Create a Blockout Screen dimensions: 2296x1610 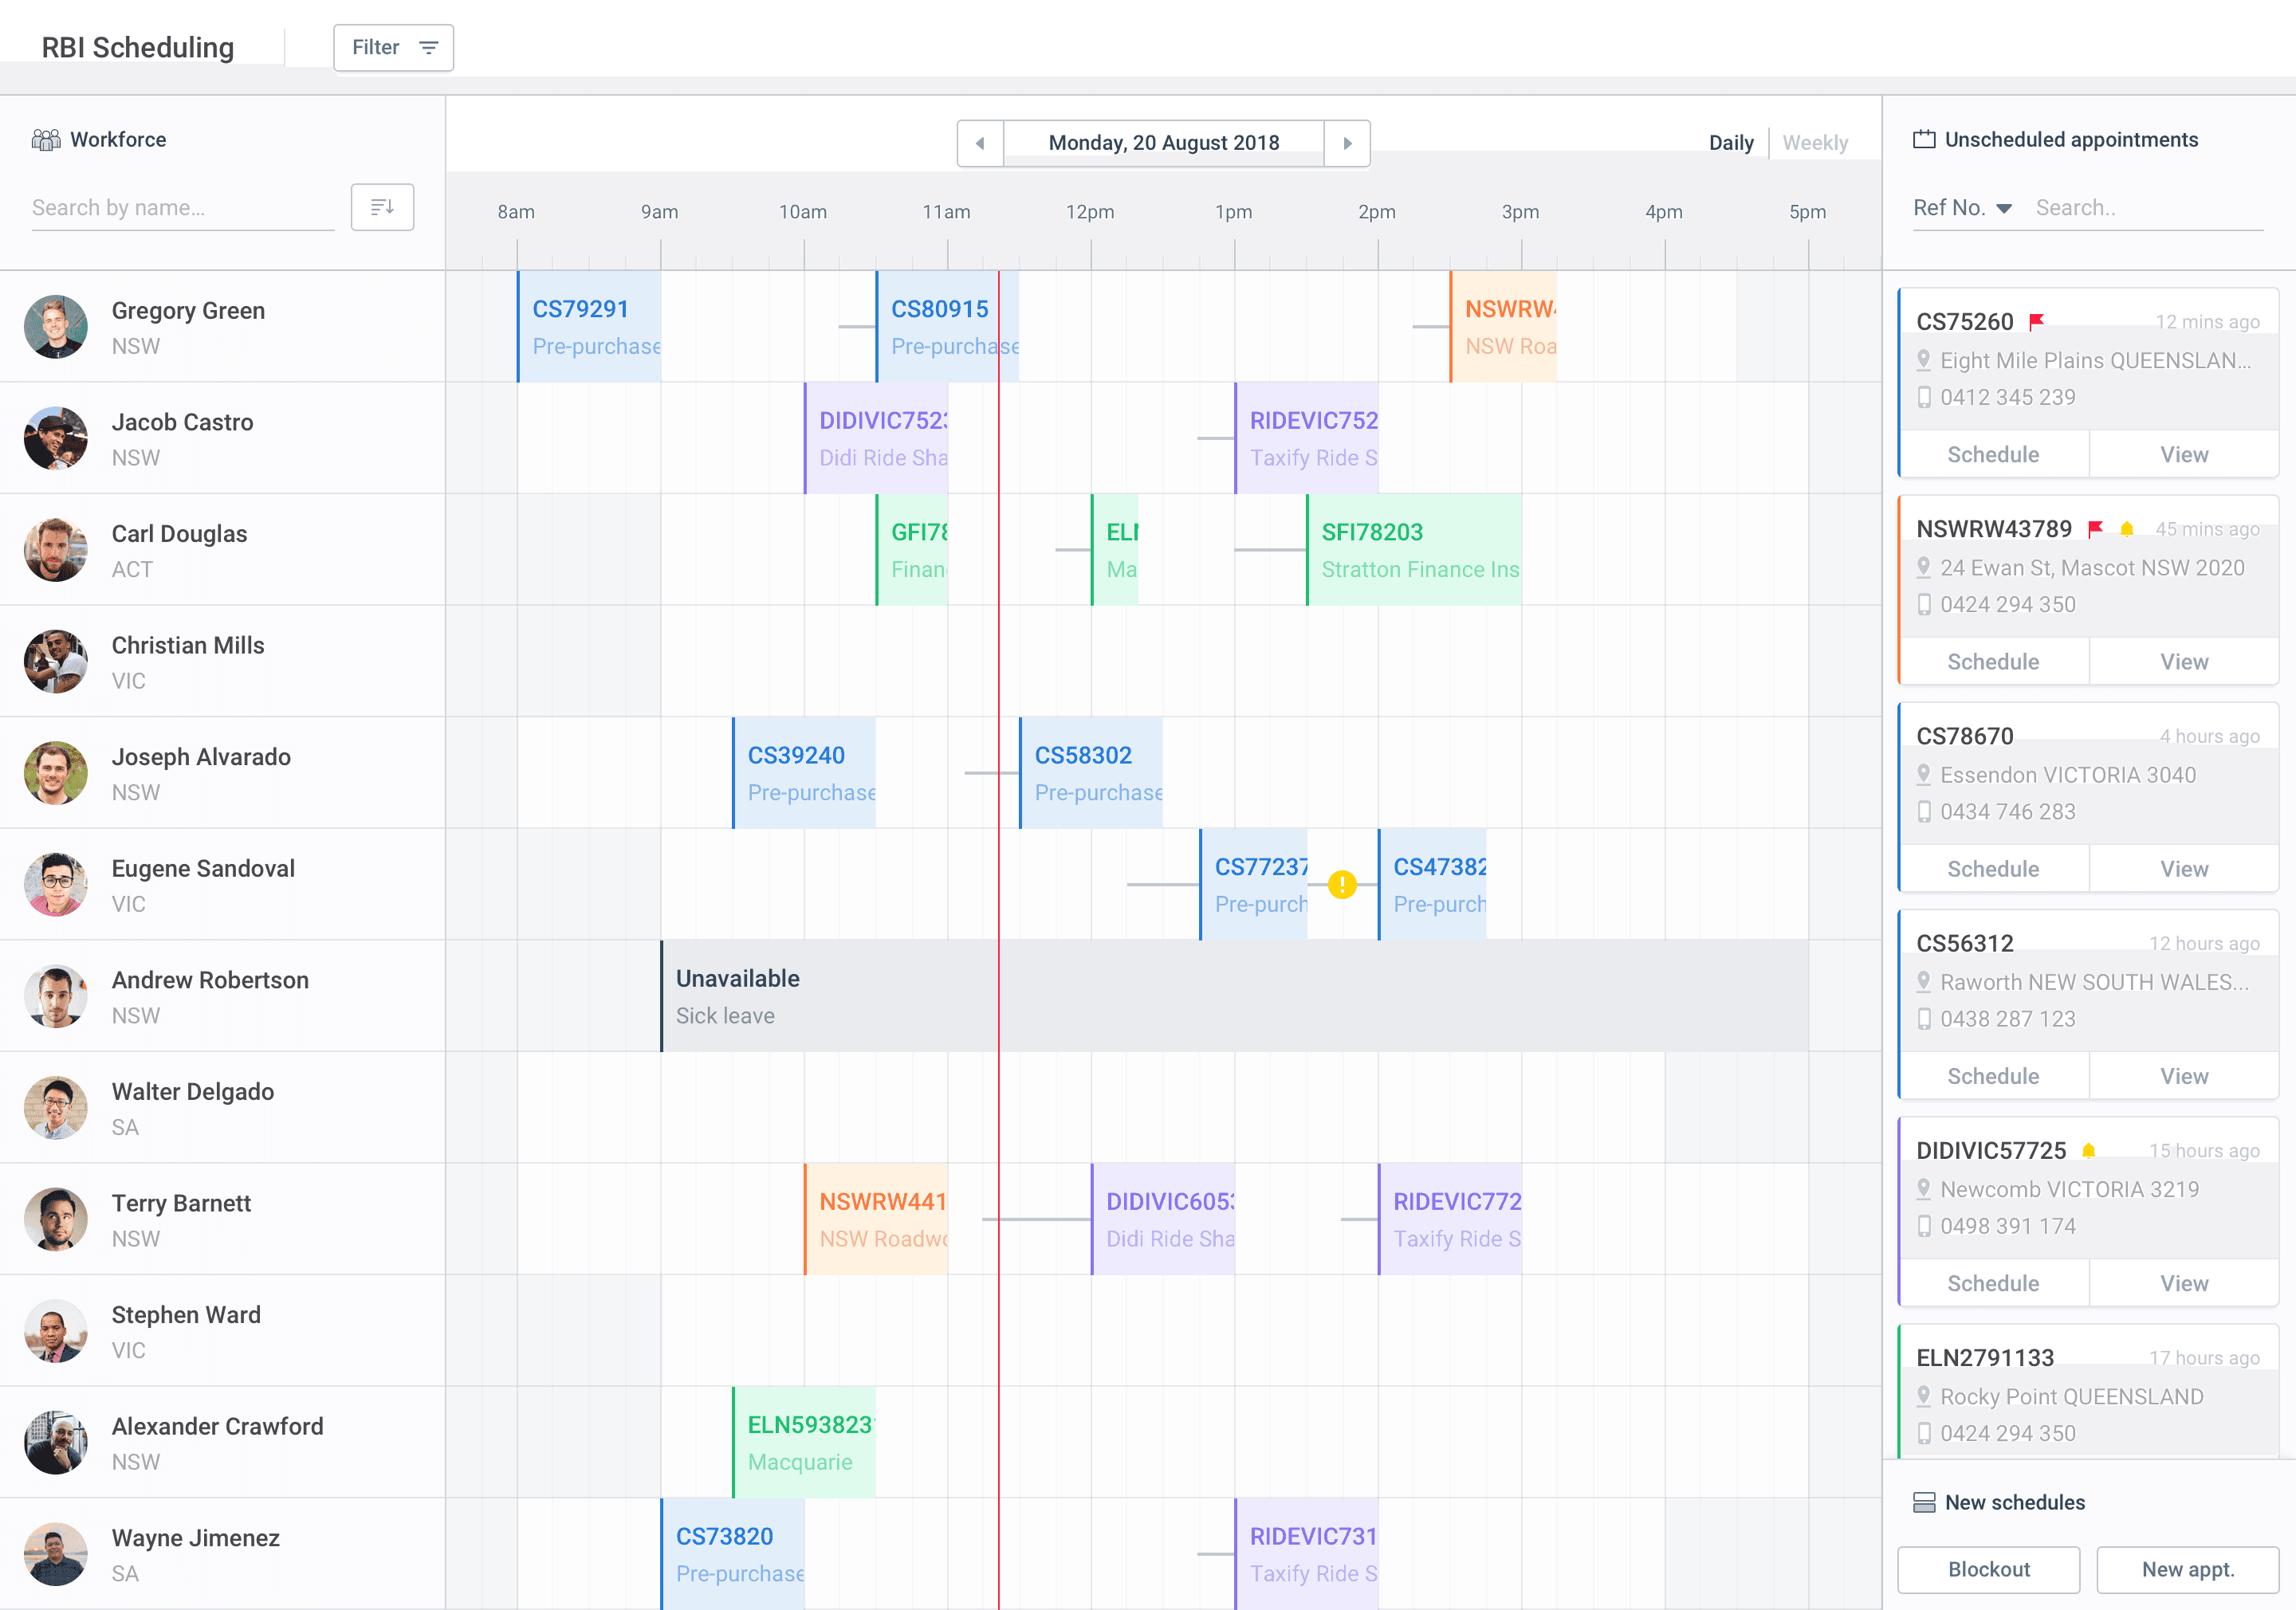pyautogui.click(x=1989, y=1570)
